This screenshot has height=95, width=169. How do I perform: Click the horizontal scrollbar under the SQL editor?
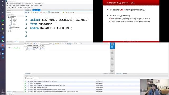coord(46,41)
